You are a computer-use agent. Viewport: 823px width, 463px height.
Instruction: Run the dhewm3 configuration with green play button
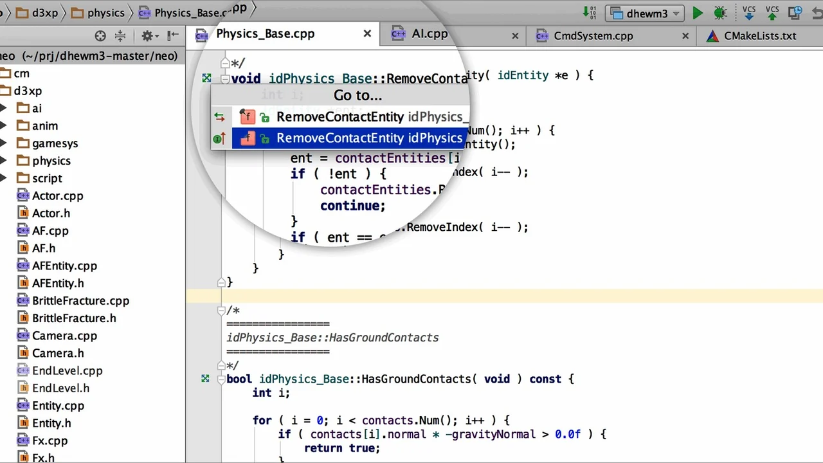(698, 13)
